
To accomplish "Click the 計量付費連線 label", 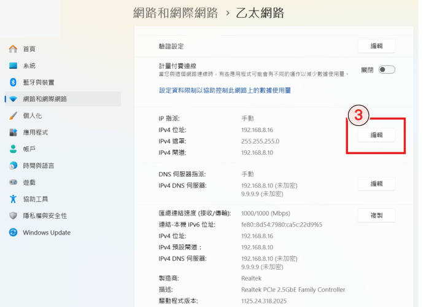I will click(177, 66).
